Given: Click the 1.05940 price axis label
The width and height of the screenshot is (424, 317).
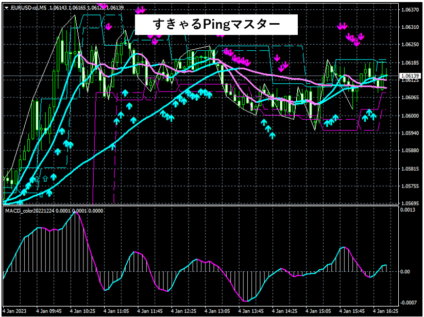Looking at the screenshot, I should point(410,133).
